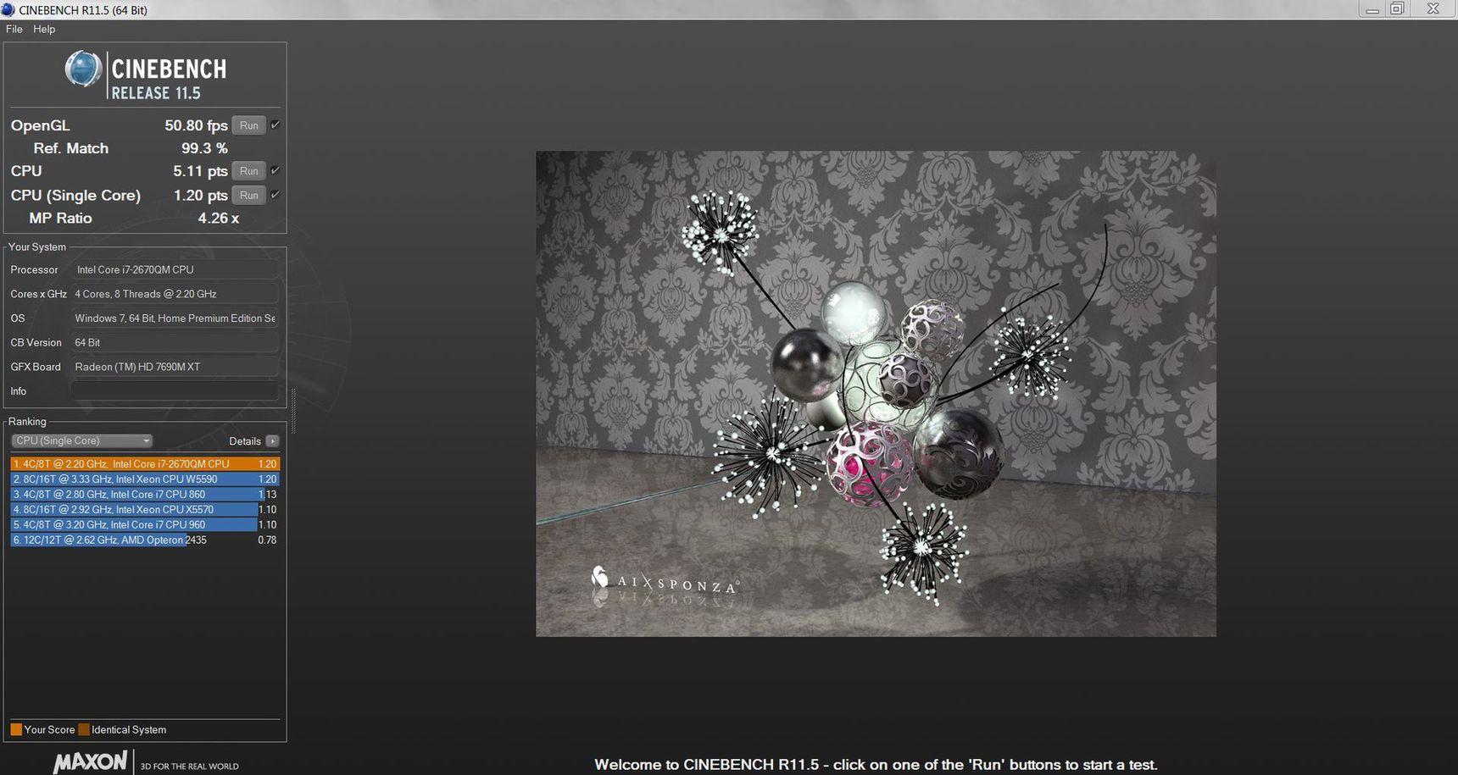
Task: Click the CB Version 64 Bit field
Action: pos(175,342)
